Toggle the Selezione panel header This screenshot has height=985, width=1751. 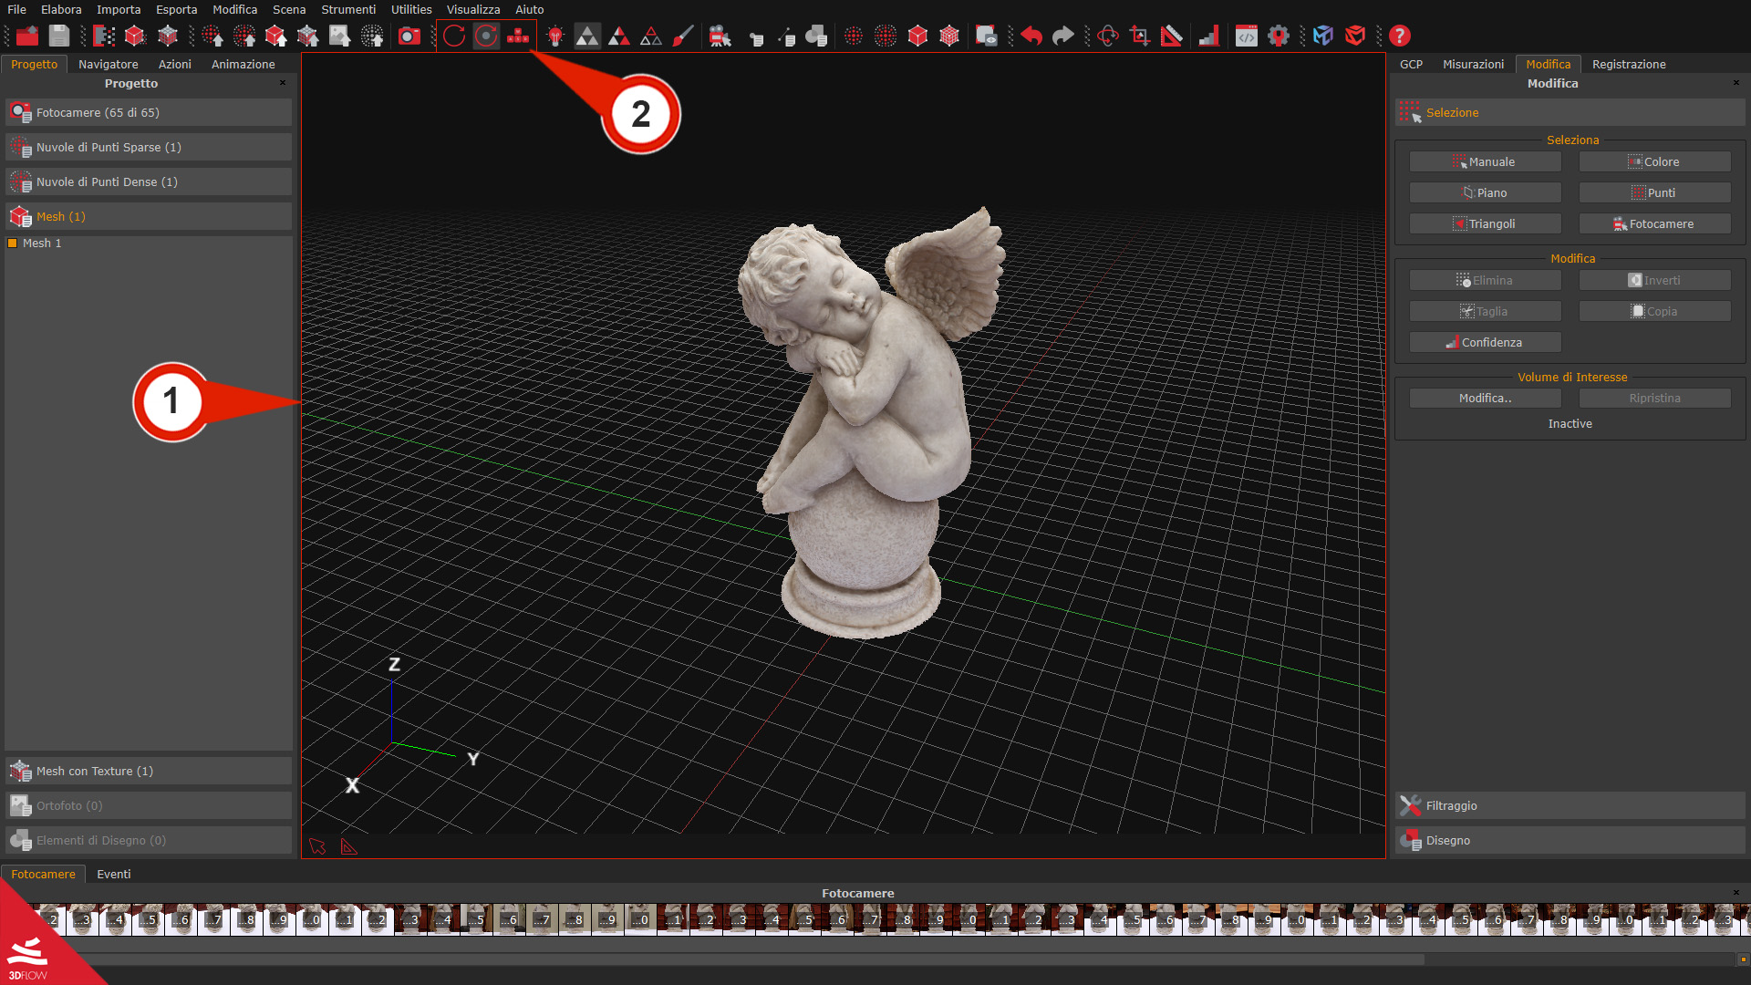pos(1570,112)
